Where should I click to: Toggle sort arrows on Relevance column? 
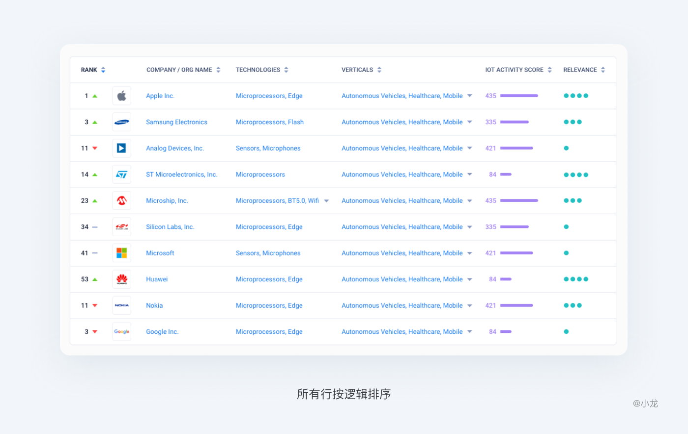603,70
